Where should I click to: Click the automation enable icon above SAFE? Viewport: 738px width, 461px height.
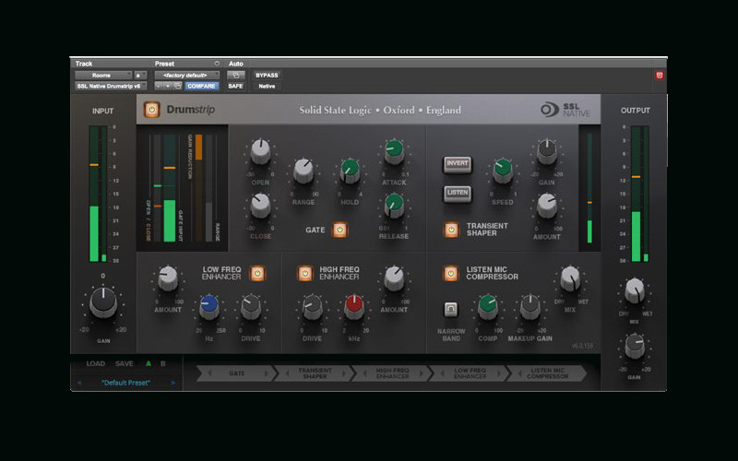pos(236,76)
